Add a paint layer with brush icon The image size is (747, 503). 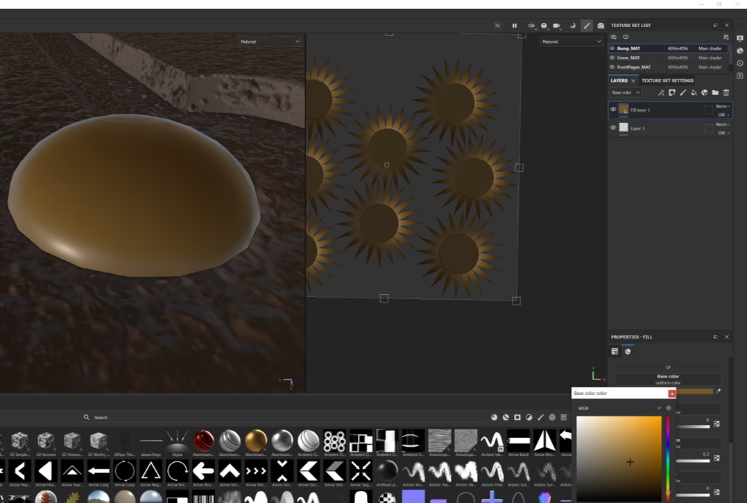[x=682, y=92]
